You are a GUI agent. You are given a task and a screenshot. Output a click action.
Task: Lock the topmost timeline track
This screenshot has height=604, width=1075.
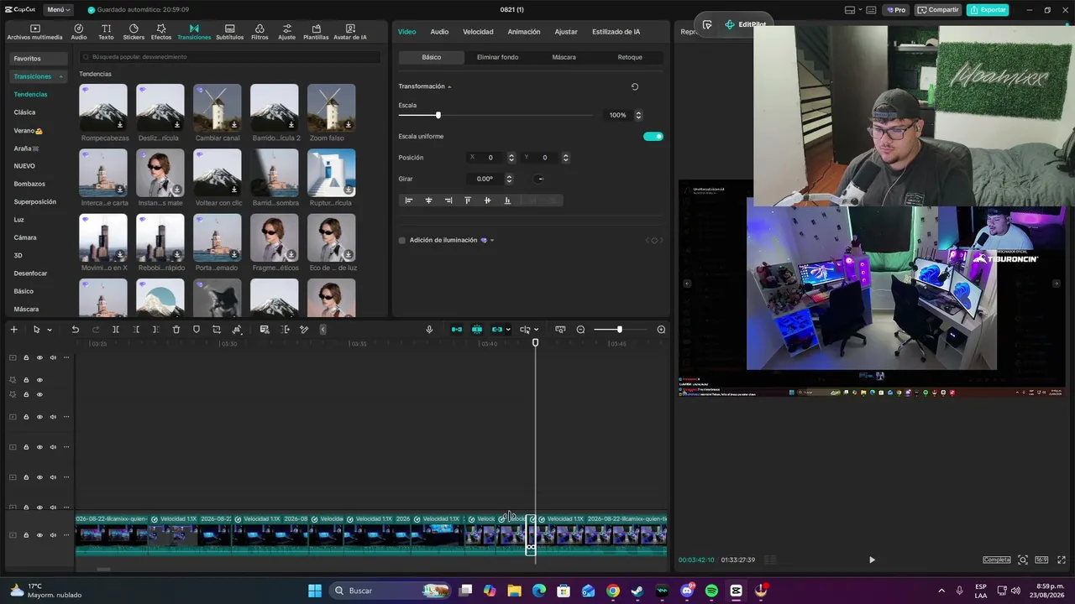[x=26, y=358]
